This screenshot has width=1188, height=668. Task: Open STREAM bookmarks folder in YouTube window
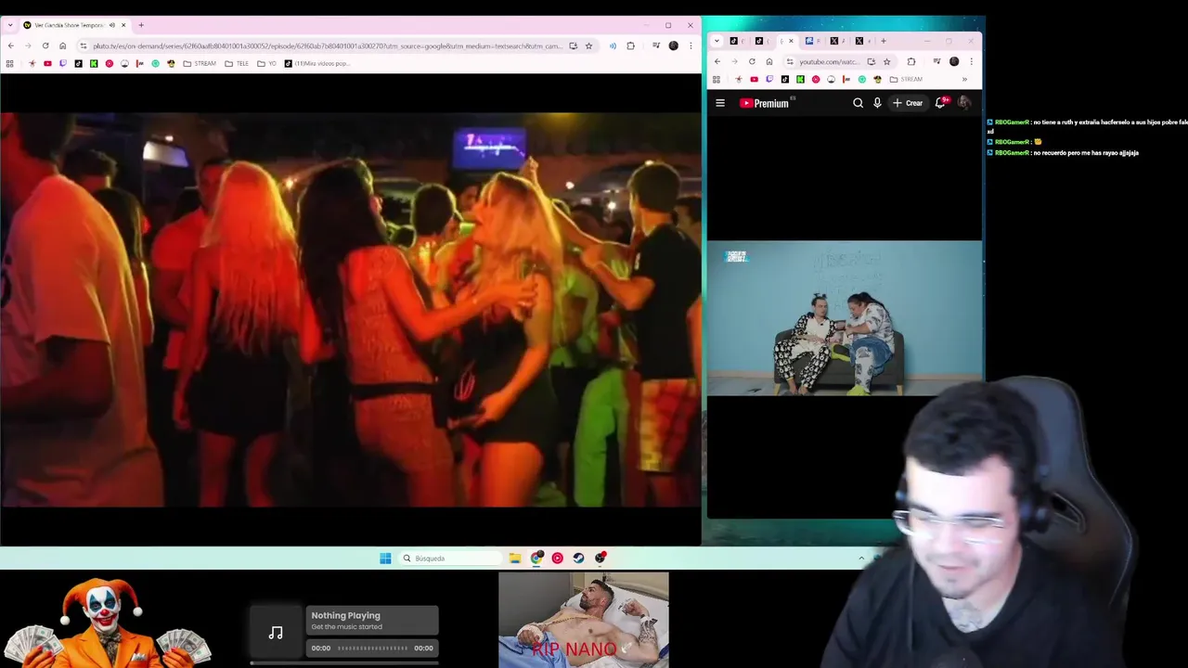tap(906, 79)
